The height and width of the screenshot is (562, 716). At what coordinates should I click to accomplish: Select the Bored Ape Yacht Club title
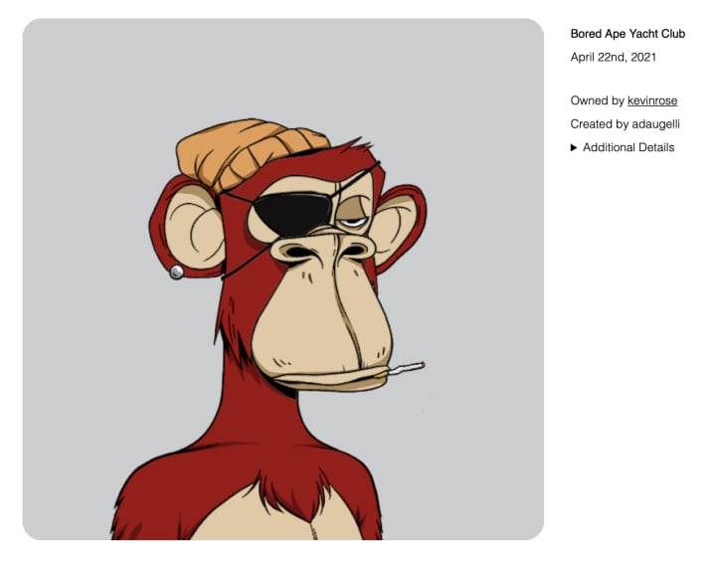point(627,34)
